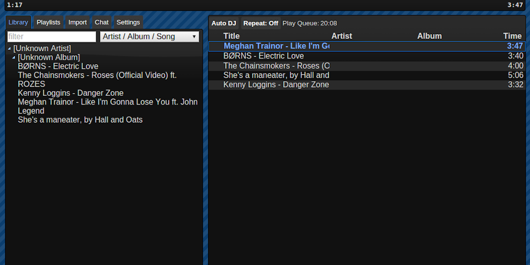Screen dimensions: 530x265
Task: Select Kenny Loggins - Danger Zone queue row
Action: (367, 84)
